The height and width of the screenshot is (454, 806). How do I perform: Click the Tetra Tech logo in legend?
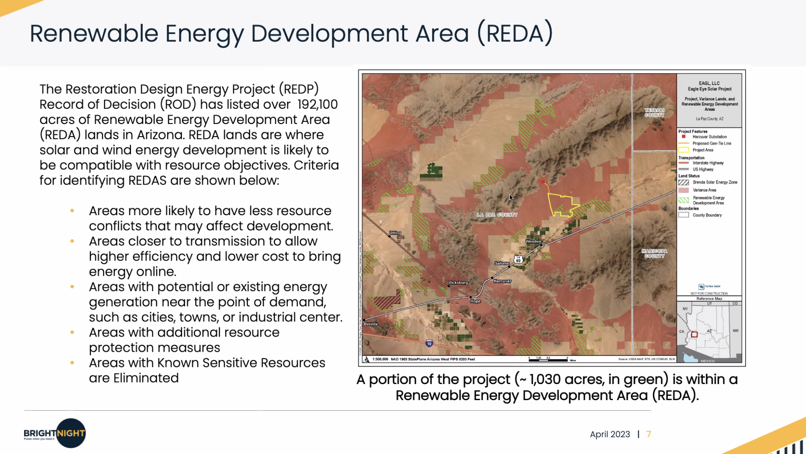(709, 287)
